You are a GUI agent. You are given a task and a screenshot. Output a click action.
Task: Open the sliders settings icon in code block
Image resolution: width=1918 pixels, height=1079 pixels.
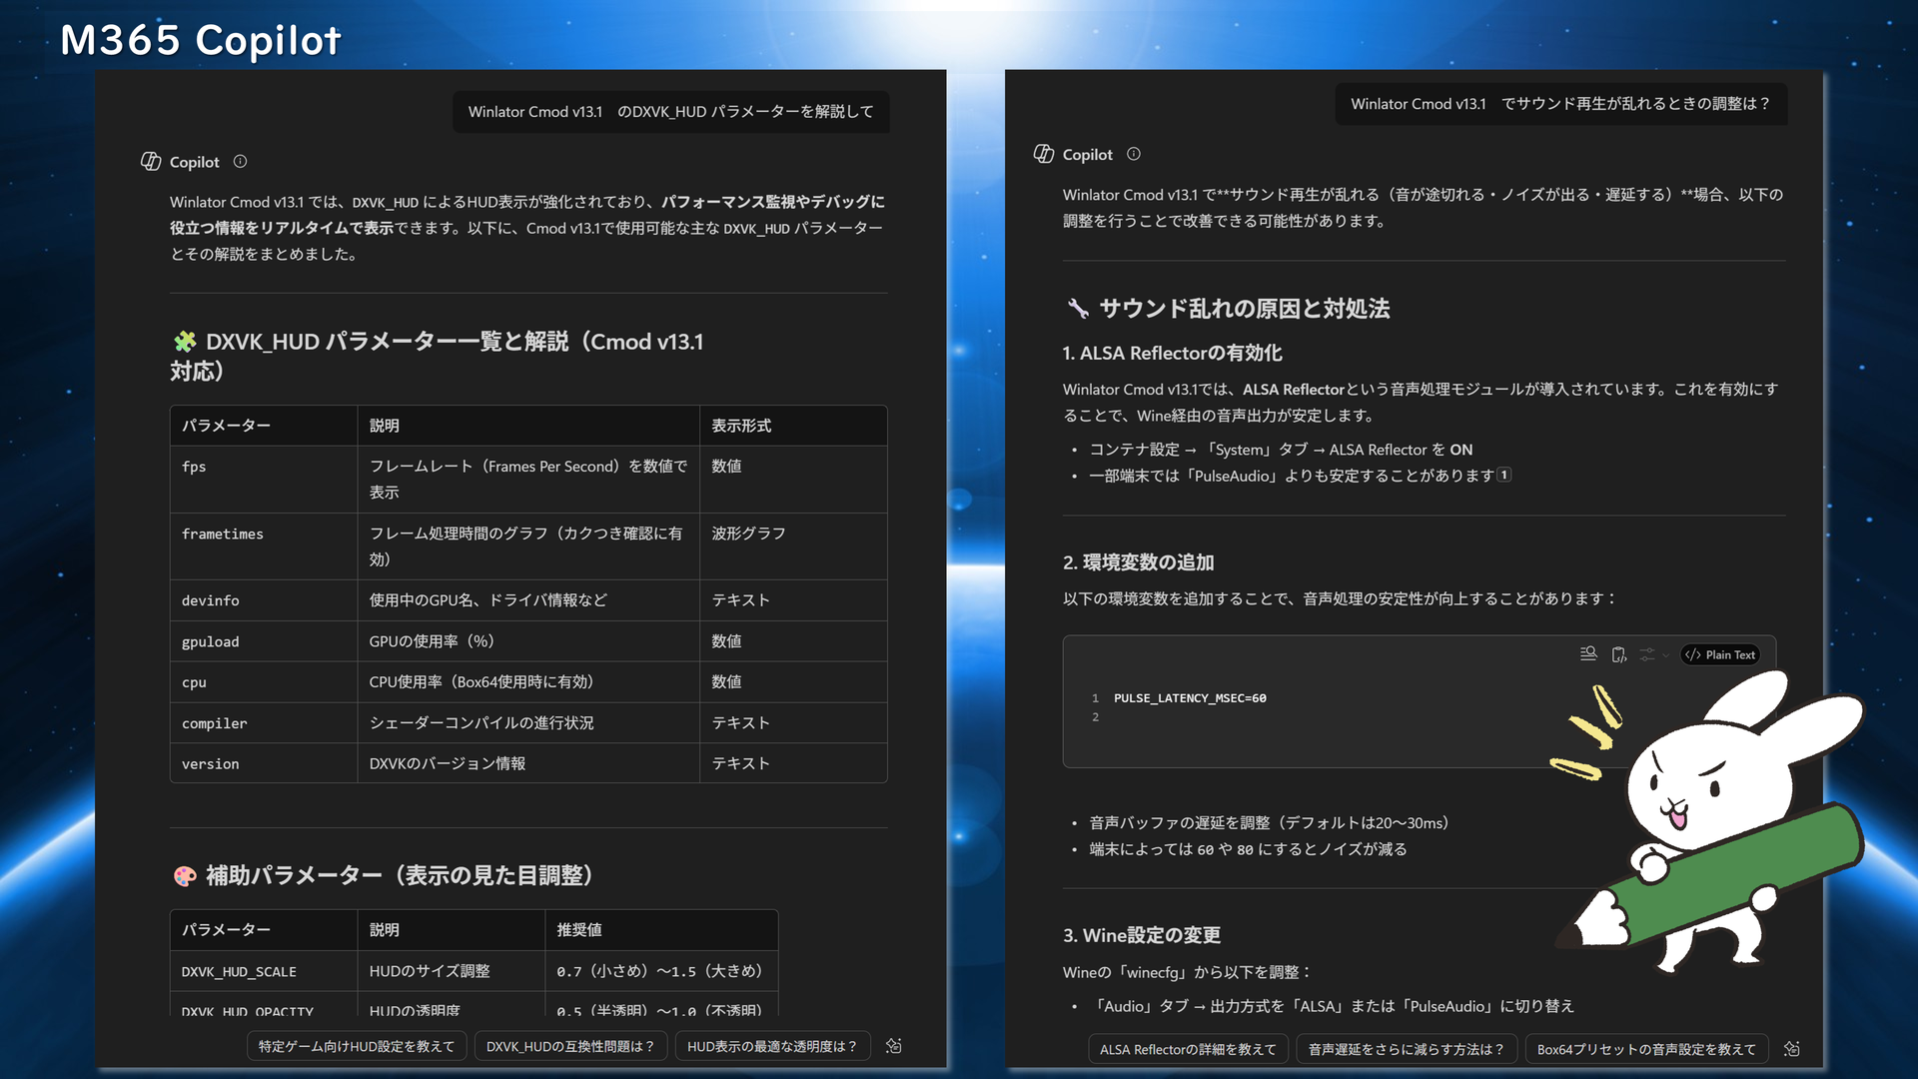point(1647,654)
